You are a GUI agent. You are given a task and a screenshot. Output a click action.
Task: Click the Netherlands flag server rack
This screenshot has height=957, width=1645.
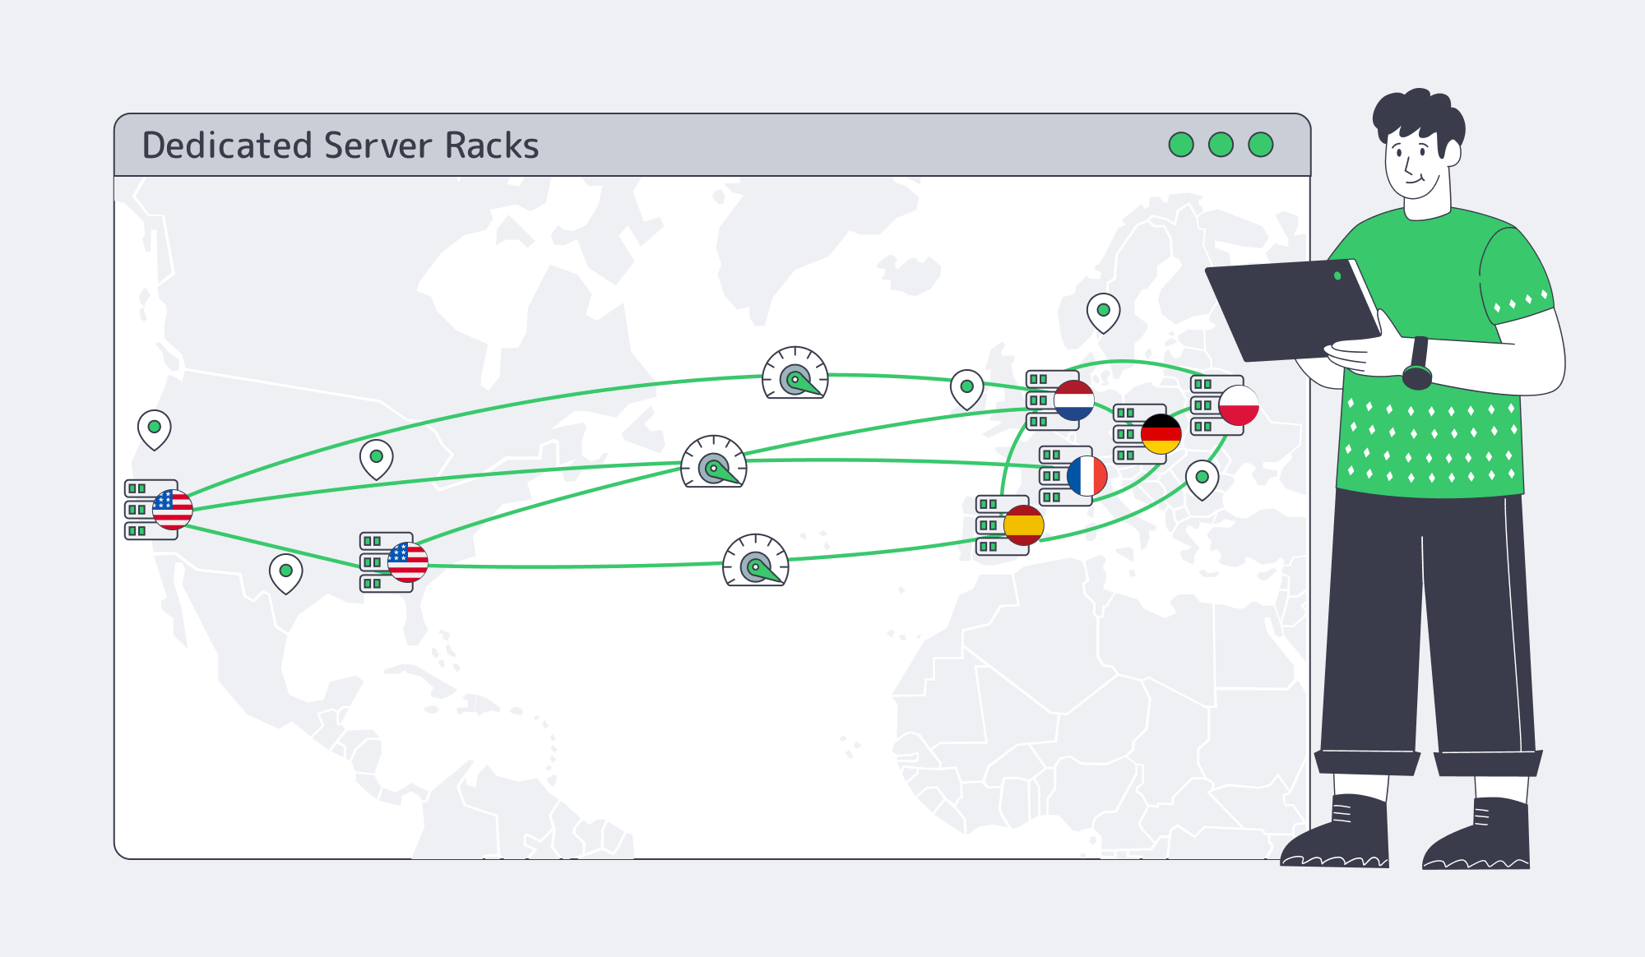pyautogui.click(x=1059, y=400)
